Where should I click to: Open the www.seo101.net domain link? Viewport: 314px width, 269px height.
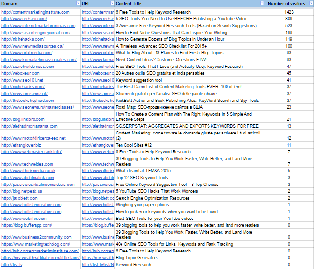[22, 80]
